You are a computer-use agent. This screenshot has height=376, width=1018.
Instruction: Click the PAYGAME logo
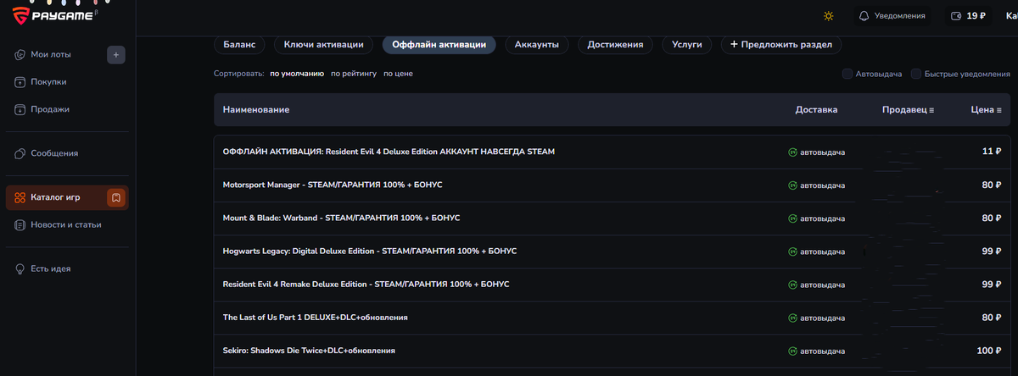[x=56, y=16]
